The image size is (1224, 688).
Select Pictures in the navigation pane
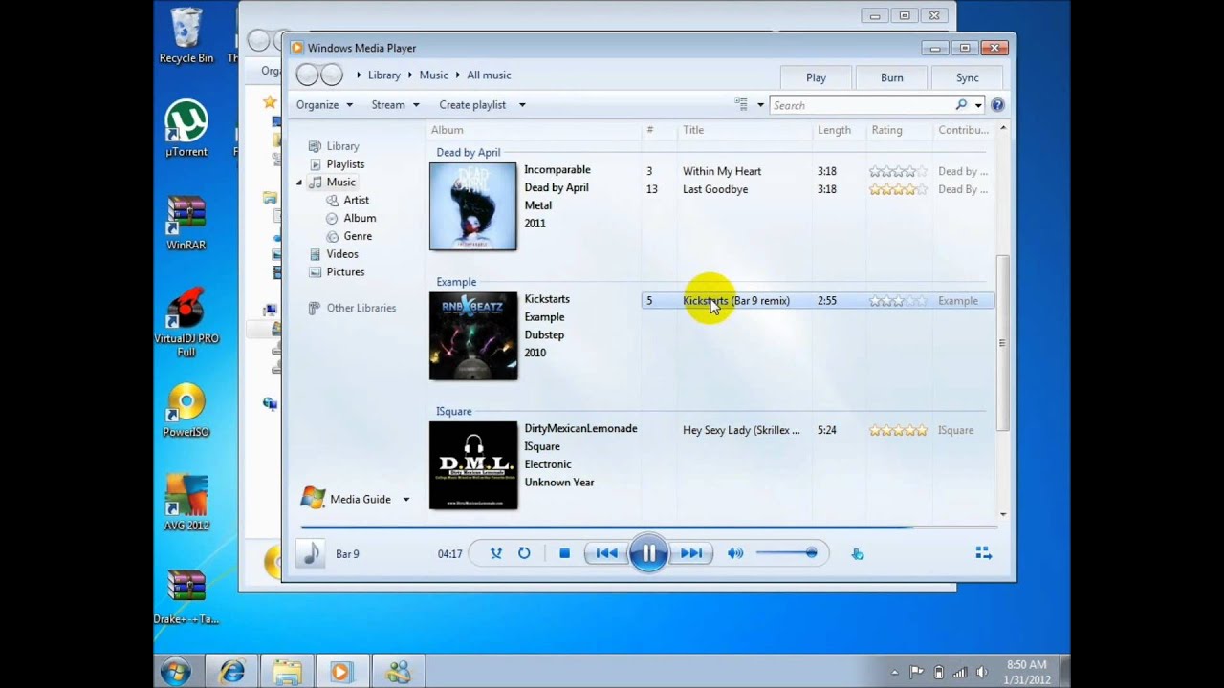(x=345, y=272)
